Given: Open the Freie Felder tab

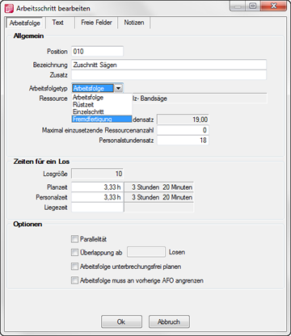Looking at the screenshot, I should click(x=96, y=23).
